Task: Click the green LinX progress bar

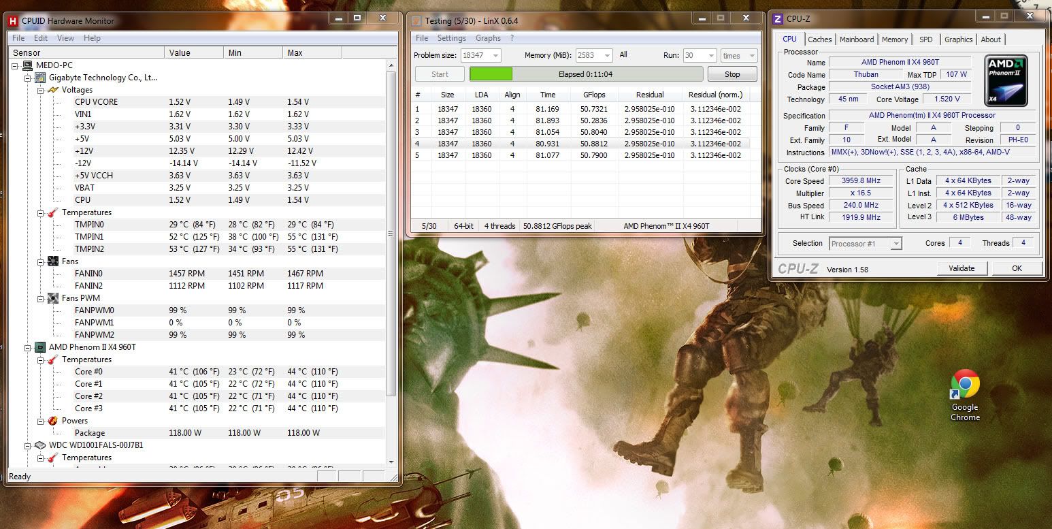Action: (586, 74)
